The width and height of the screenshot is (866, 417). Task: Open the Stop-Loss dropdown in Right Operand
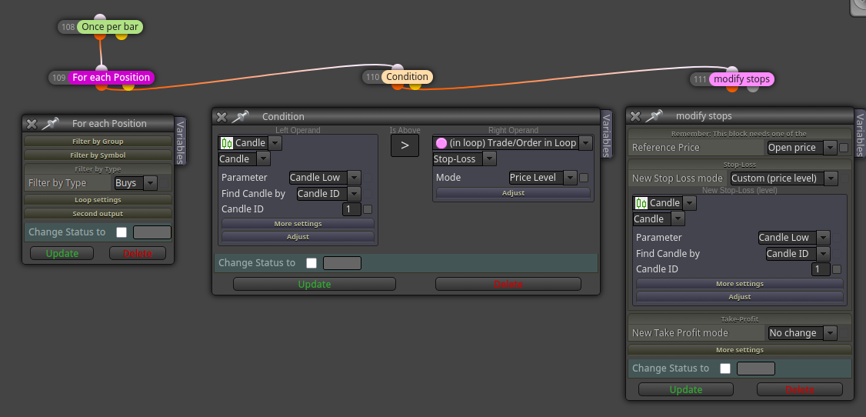pos(465,159)
